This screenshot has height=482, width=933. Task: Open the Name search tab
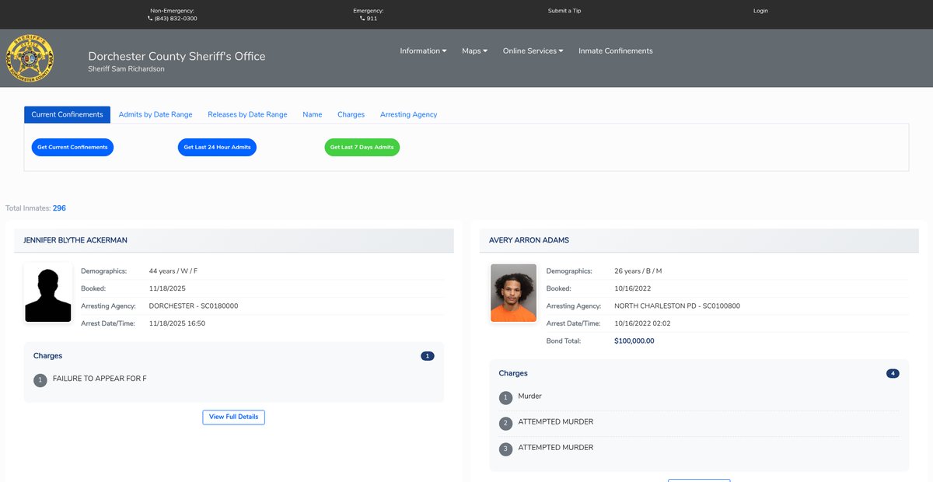(x=313, y=114)
